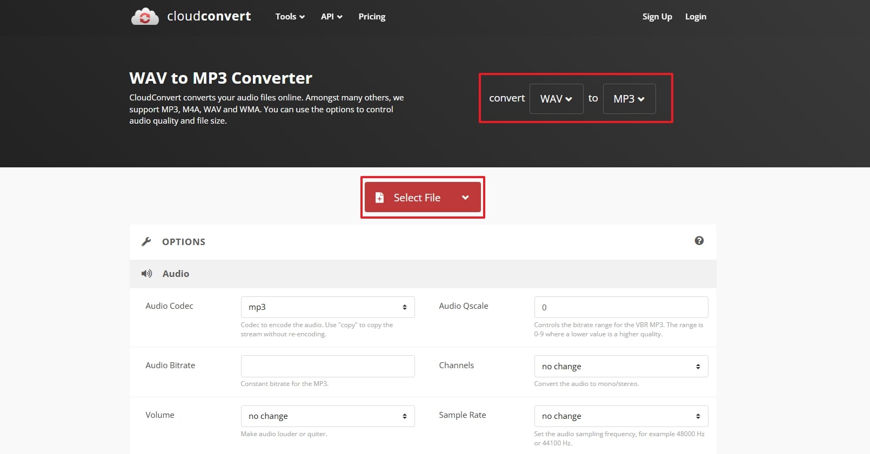Open the MP3 target format dropdown
Screen dimensions: 870x454
pos(629,99)
